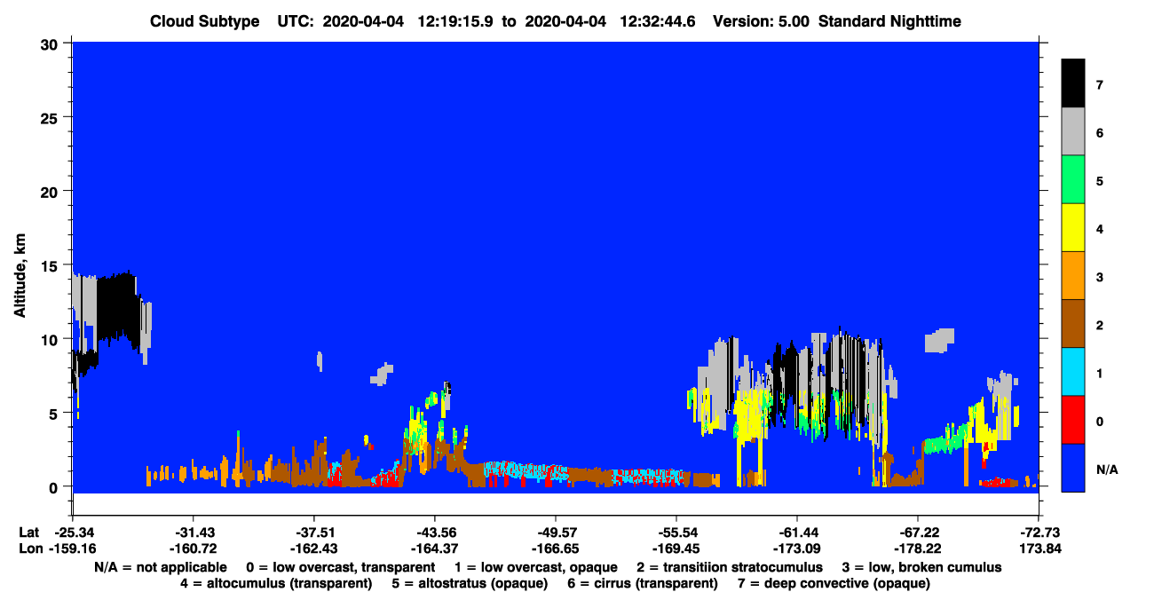Click legend text '6 = cirrus (transparent)'

[642, 583]
